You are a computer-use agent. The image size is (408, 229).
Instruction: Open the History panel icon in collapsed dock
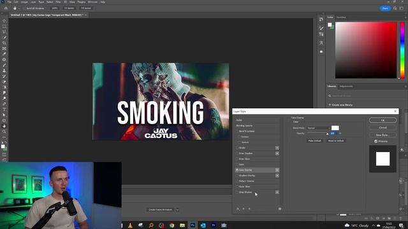(x=321, y=20)
